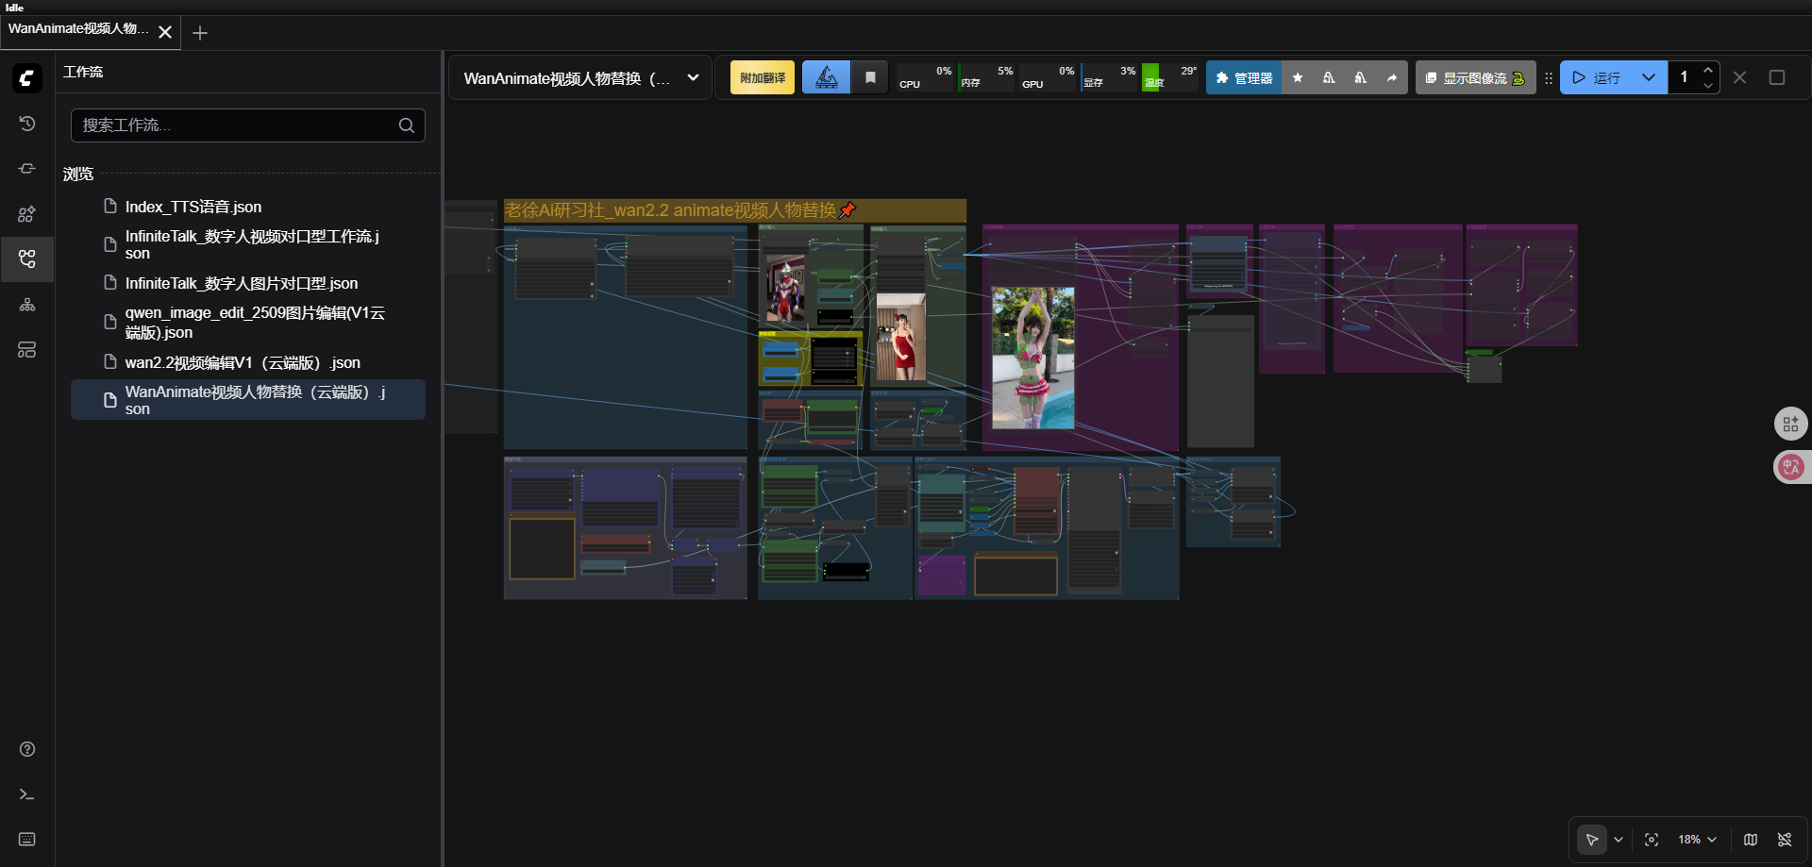1812x867 pixels.
Task: Open the console terminal icon in sidebar
Action: coord(27,794)
